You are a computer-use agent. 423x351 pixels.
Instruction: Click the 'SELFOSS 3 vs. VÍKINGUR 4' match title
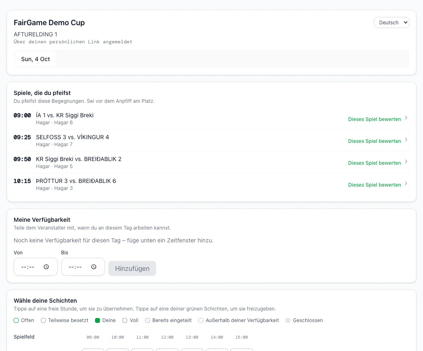coord(73,137)
